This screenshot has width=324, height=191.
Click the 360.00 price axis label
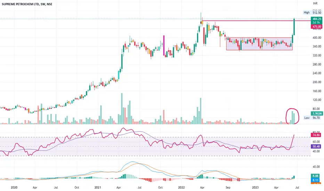317,47
